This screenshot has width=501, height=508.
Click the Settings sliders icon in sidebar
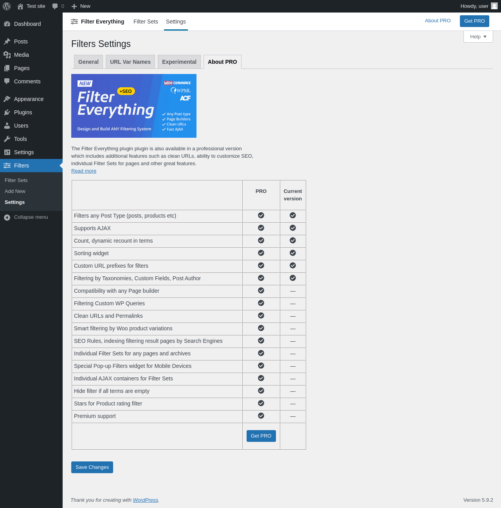click(7, 152)
